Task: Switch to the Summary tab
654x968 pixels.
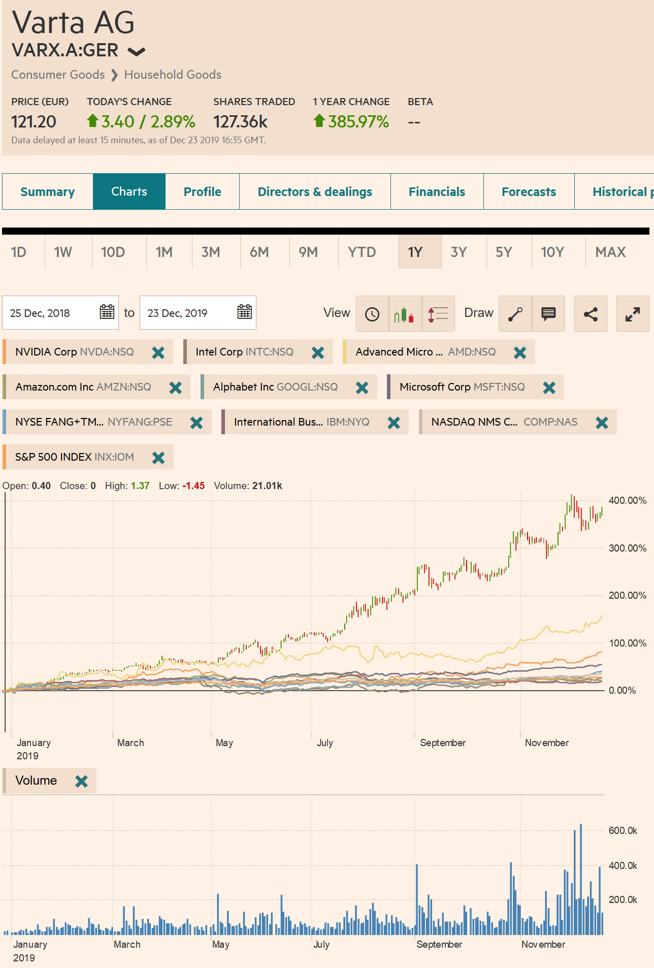Action: click(48, 192)
